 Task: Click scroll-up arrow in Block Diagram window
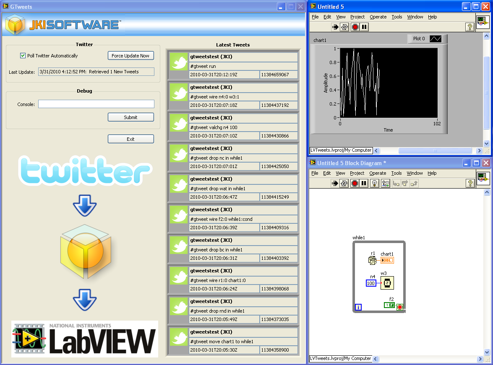(487, 192)
